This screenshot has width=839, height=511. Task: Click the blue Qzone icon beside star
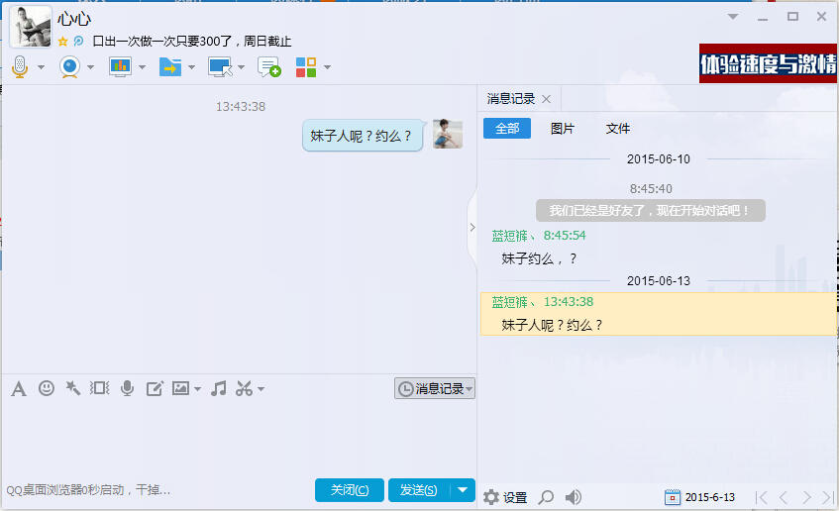78,42
